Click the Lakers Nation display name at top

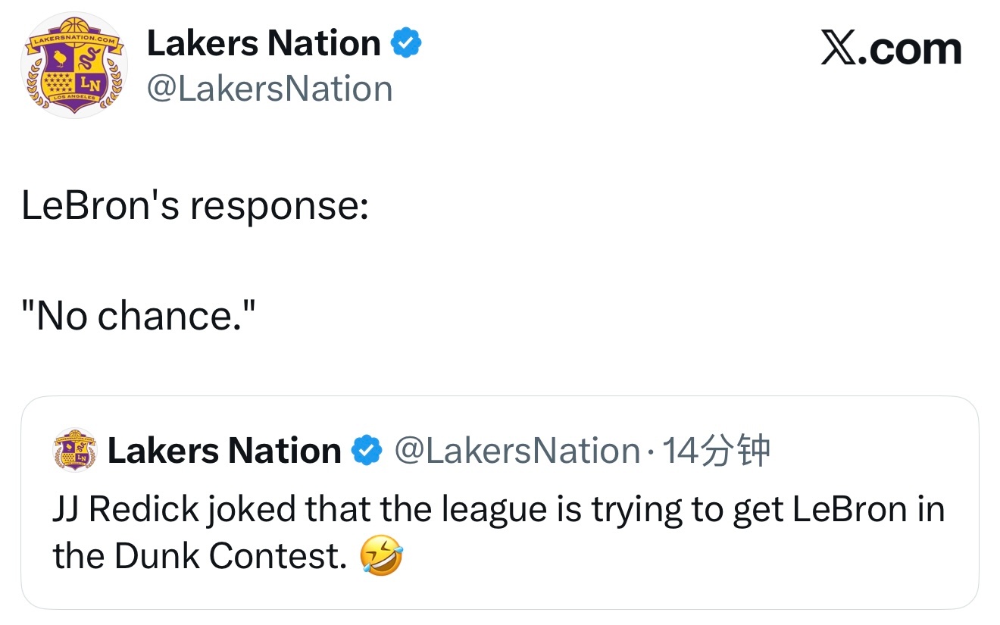coord(263,43)
